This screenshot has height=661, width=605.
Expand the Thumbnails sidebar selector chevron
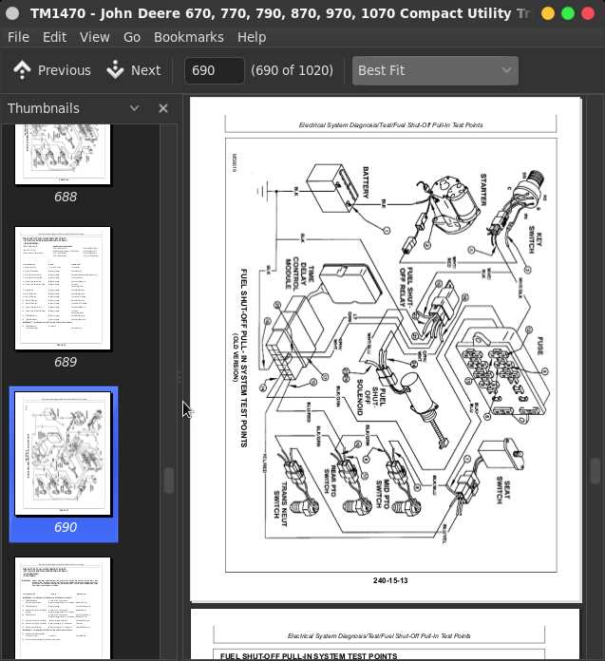(135, 108)
